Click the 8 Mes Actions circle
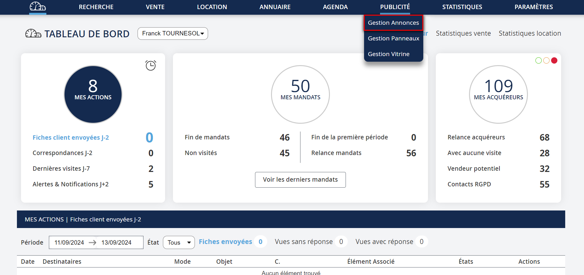Image resolution: width=584 pixels, height=275 pixels. click(93, 94)
